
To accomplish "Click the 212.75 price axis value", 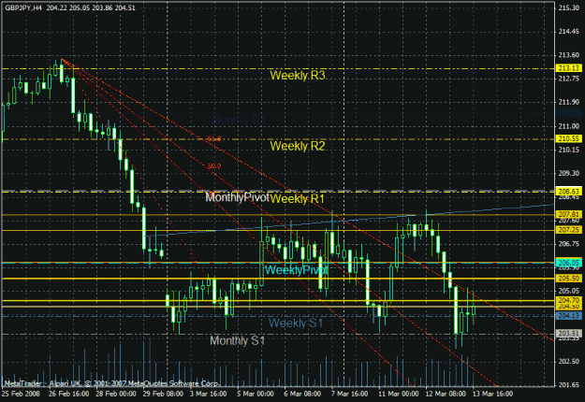I will (x=568, y=79).
